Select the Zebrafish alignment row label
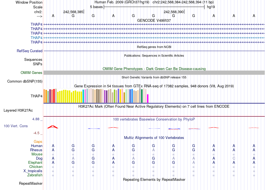This screenshot has height=190, width=265. pyautogui.click(x=35, y=175)
